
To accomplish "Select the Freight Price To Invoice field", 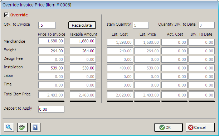I will 51,51.
